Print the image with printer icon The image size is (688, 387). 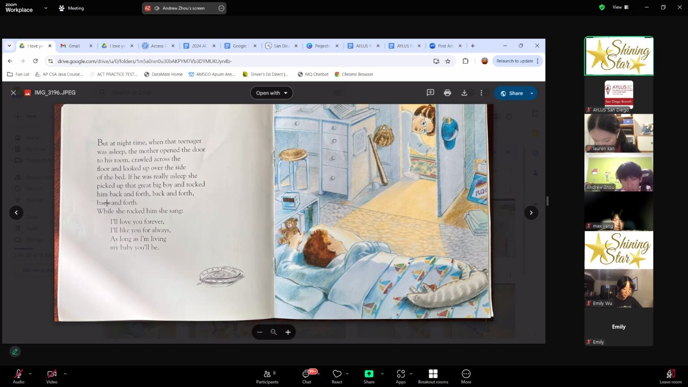point(447,93)
